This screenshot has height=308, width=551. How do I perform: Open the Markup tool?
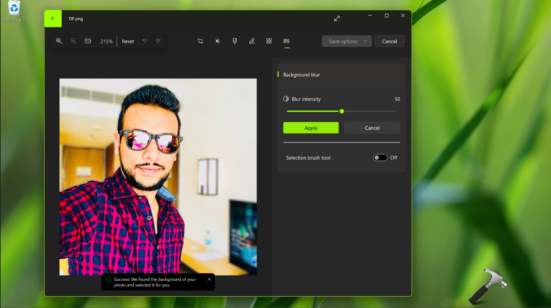(252, 41)
